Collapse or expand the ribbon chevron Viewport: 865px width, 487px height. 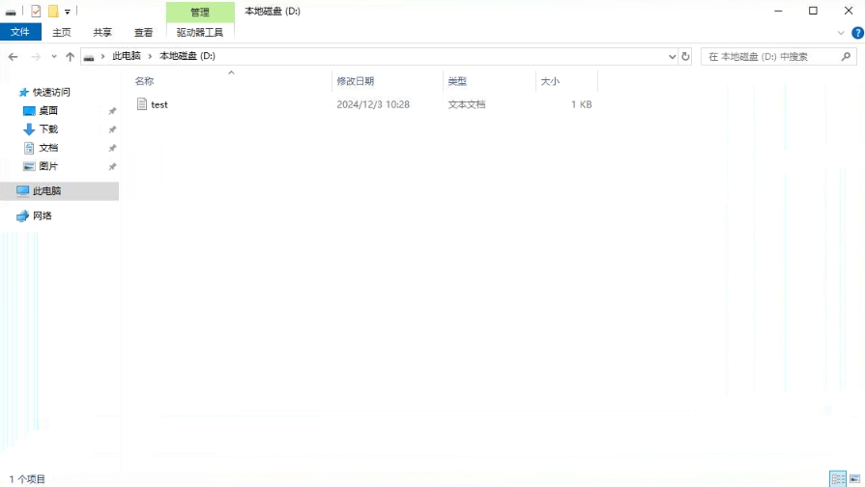tap(841, 33)
